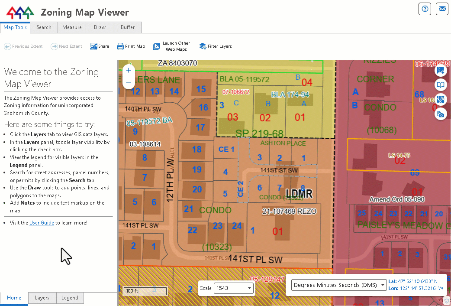The image size is (451, 306).
Task: Click the LDMR zoning label on map
Action: pos(299,194)
